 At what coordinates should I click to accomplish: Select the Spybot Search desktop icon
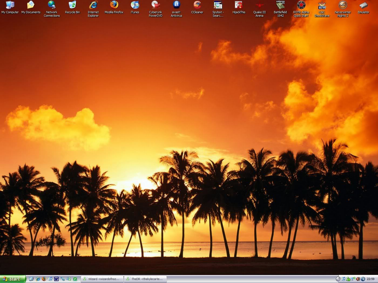point(218,9)
